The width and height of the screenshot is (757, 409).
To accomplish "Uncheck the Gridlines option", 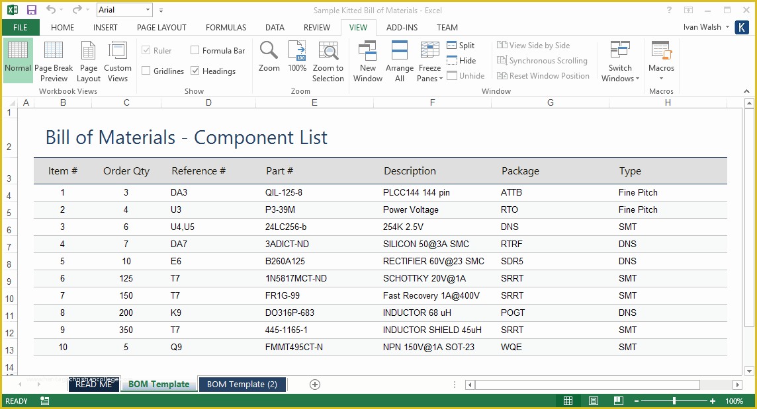I will pos(148,71).
